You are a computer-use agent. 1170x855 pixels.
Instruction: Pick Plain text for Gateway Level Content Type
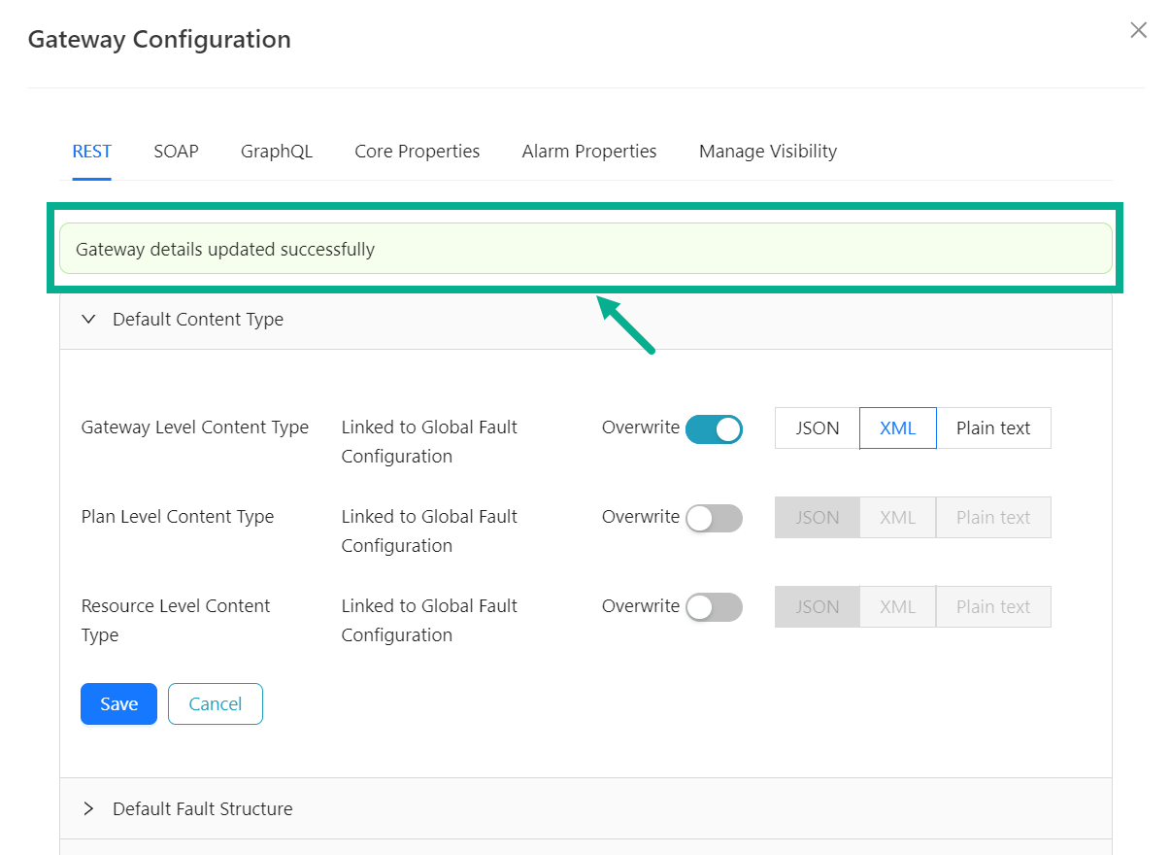[992, 428]
